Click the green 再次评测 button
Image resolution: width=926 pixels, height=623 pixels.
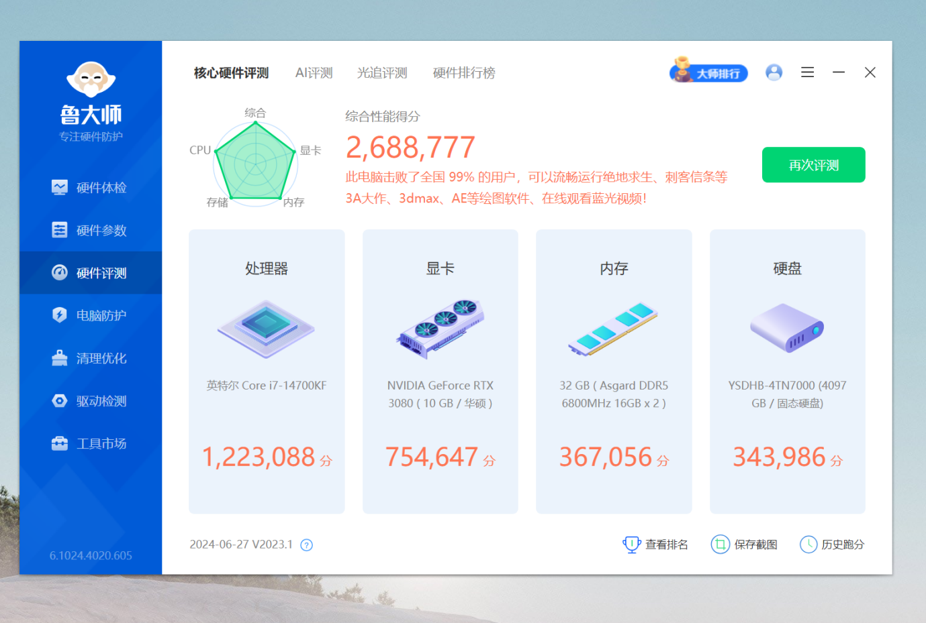coord(813,165)
